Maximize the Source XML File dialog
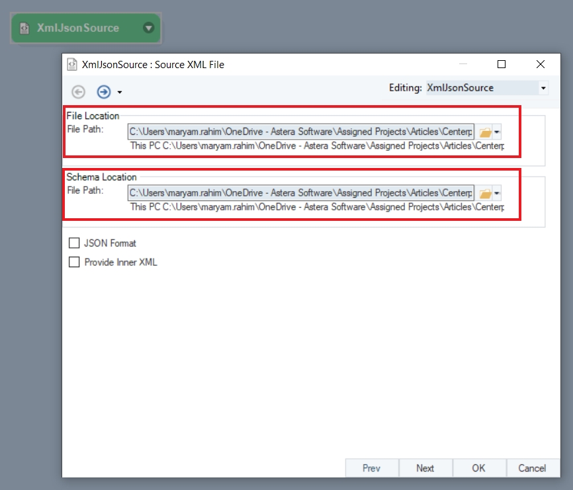This screenshot has width=573, height=490. 502,65
